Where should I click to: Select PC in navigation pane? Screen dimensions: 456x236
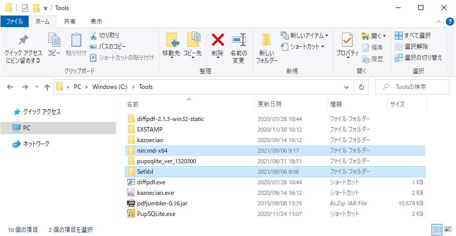pos(58,128)
